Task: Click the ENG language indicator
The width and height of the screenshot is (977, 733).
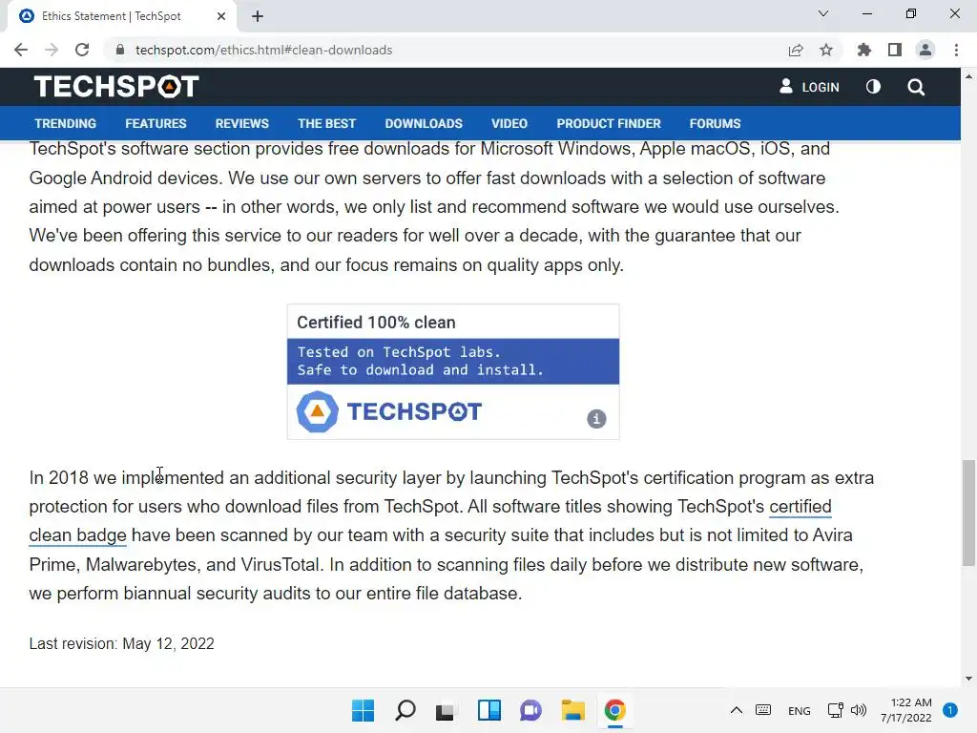Action: [799, 710]
